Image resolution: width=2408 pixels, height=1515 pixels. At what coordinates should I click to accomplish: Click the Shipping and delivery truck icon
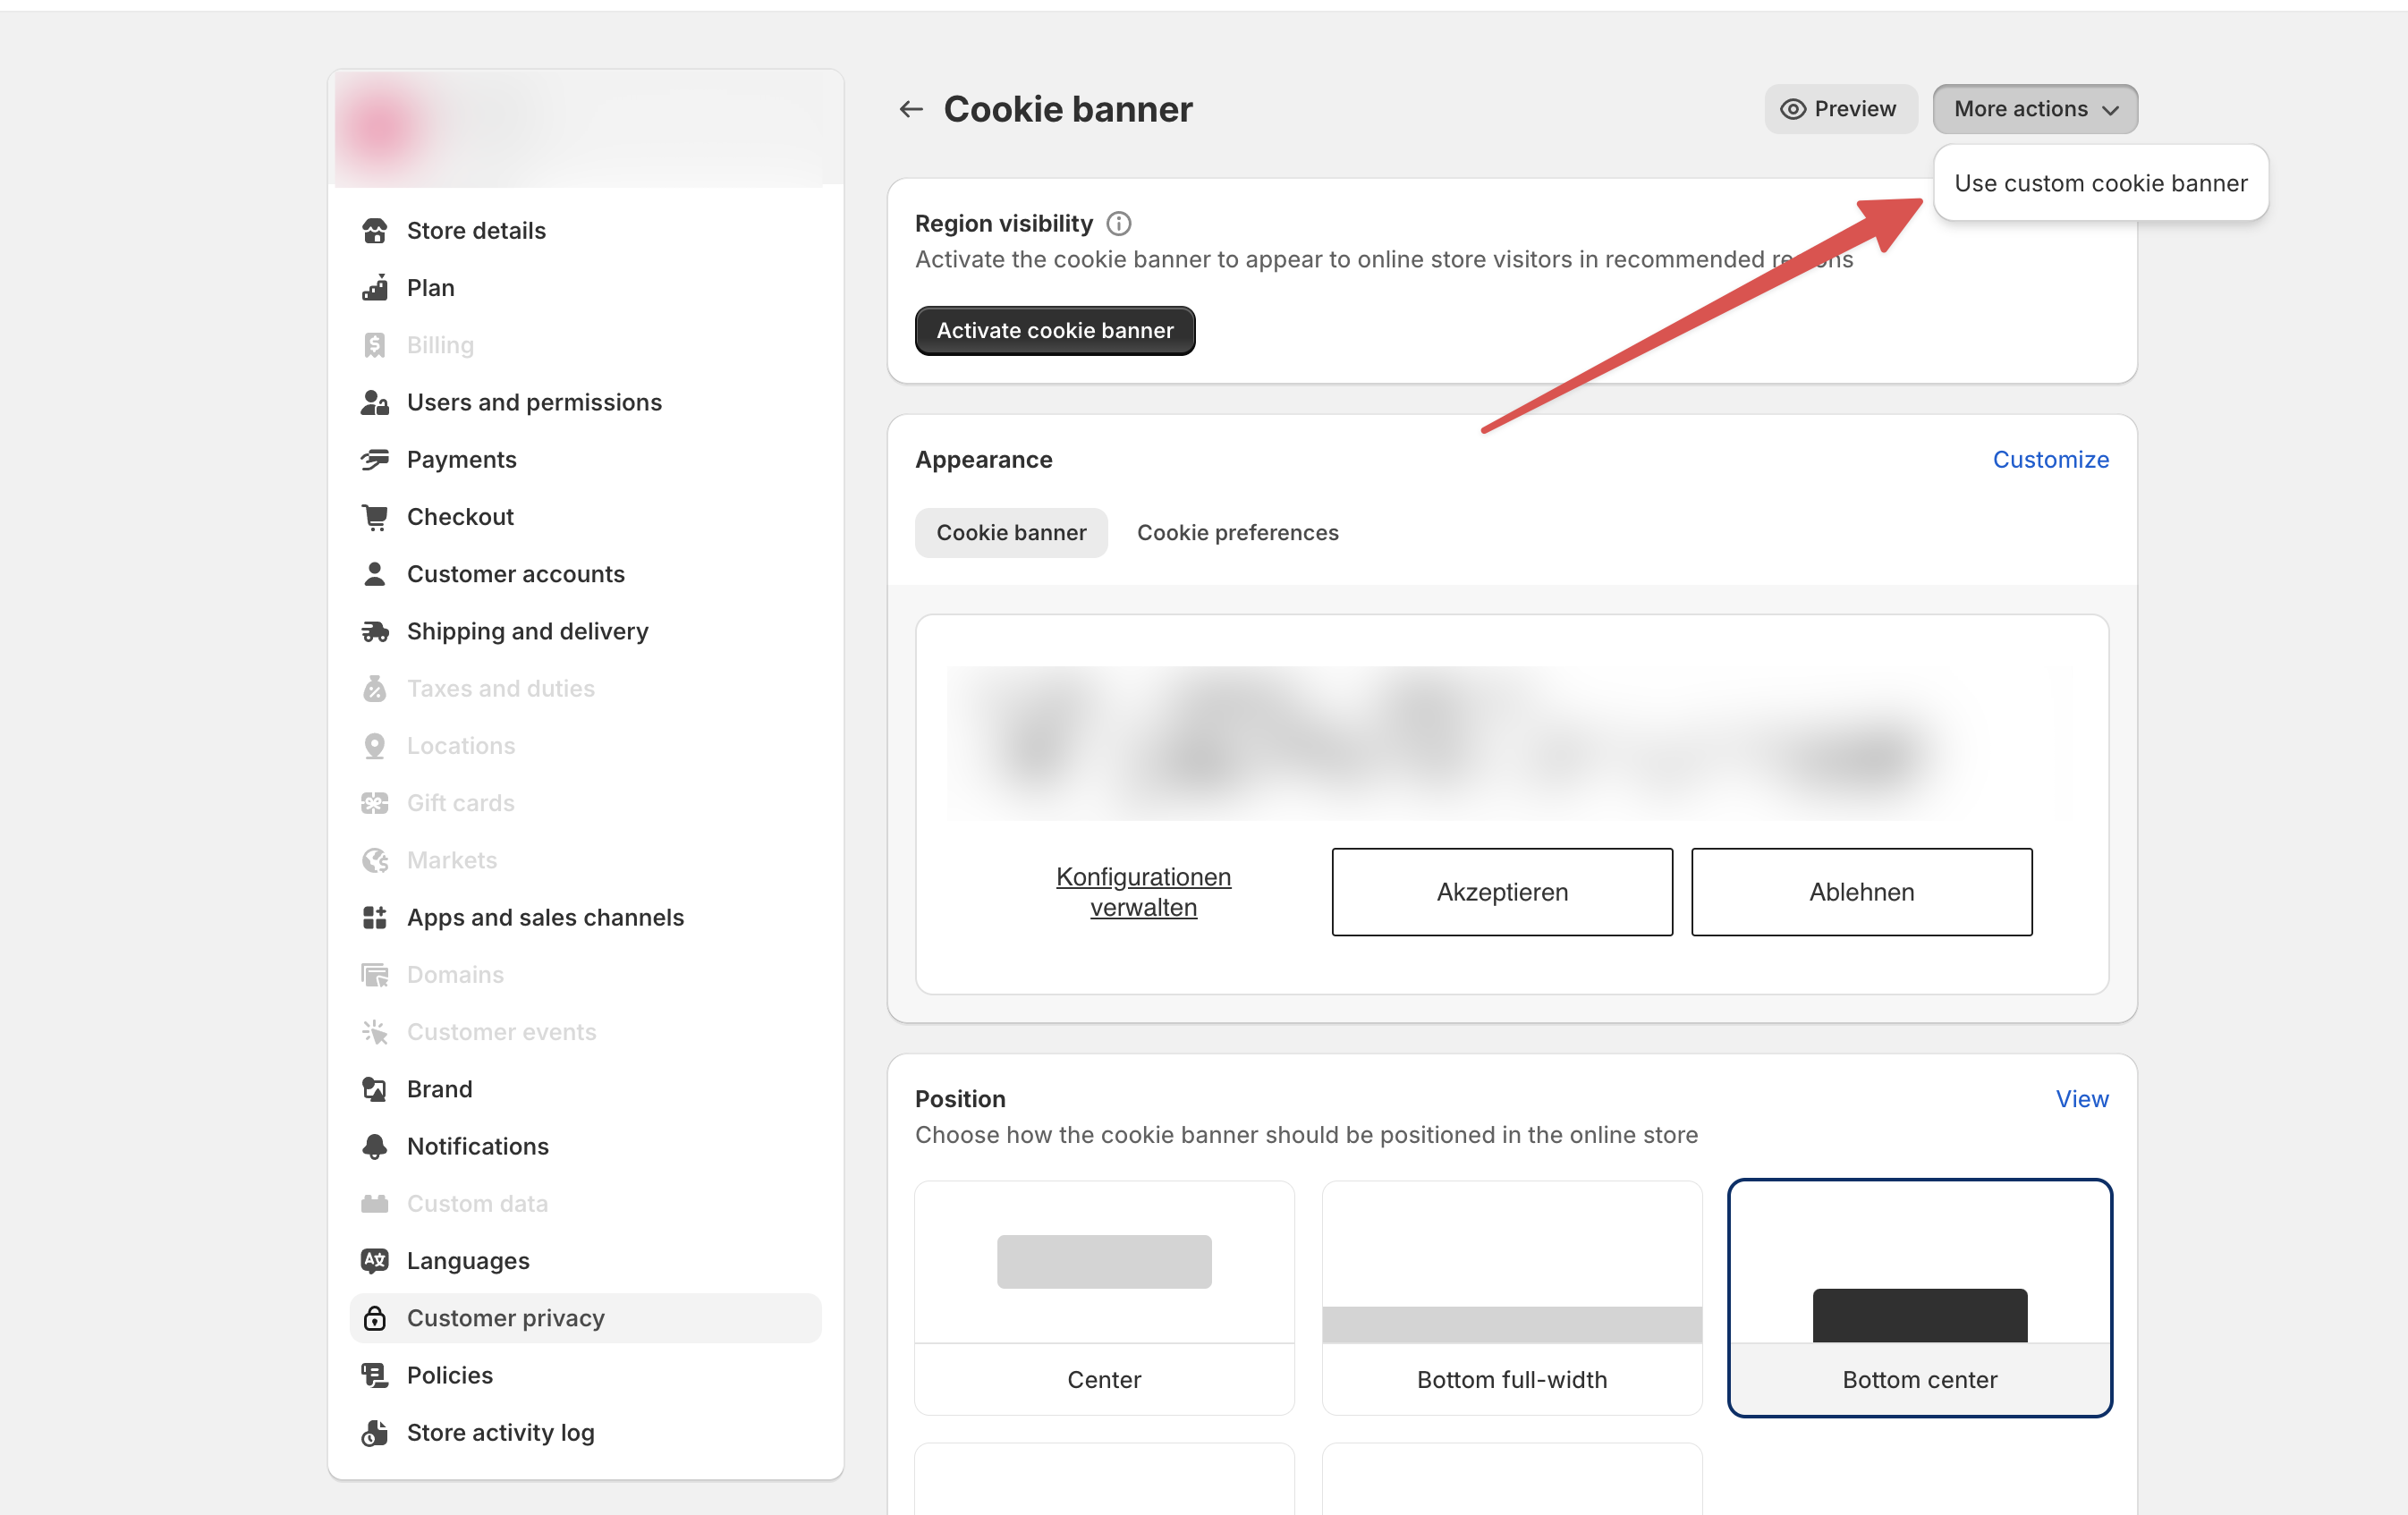click(x=375, y=631)
